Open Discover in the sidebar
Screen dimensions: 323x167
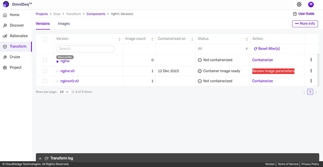pos(16,25)
